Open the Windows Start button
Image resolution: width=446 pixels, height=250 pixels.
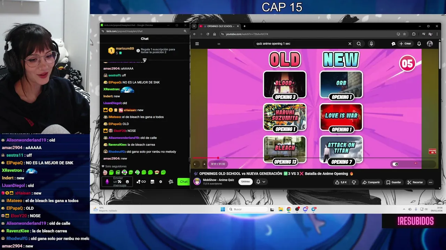(x=223, y=209)
